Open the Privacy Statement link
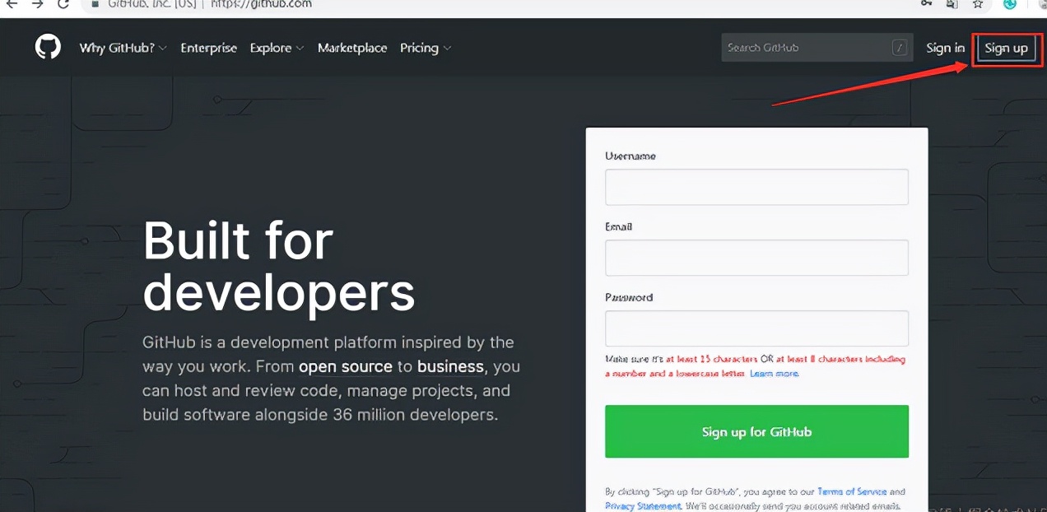The height and width of the screenshot is (512, 1047). [x=643, y=505]
